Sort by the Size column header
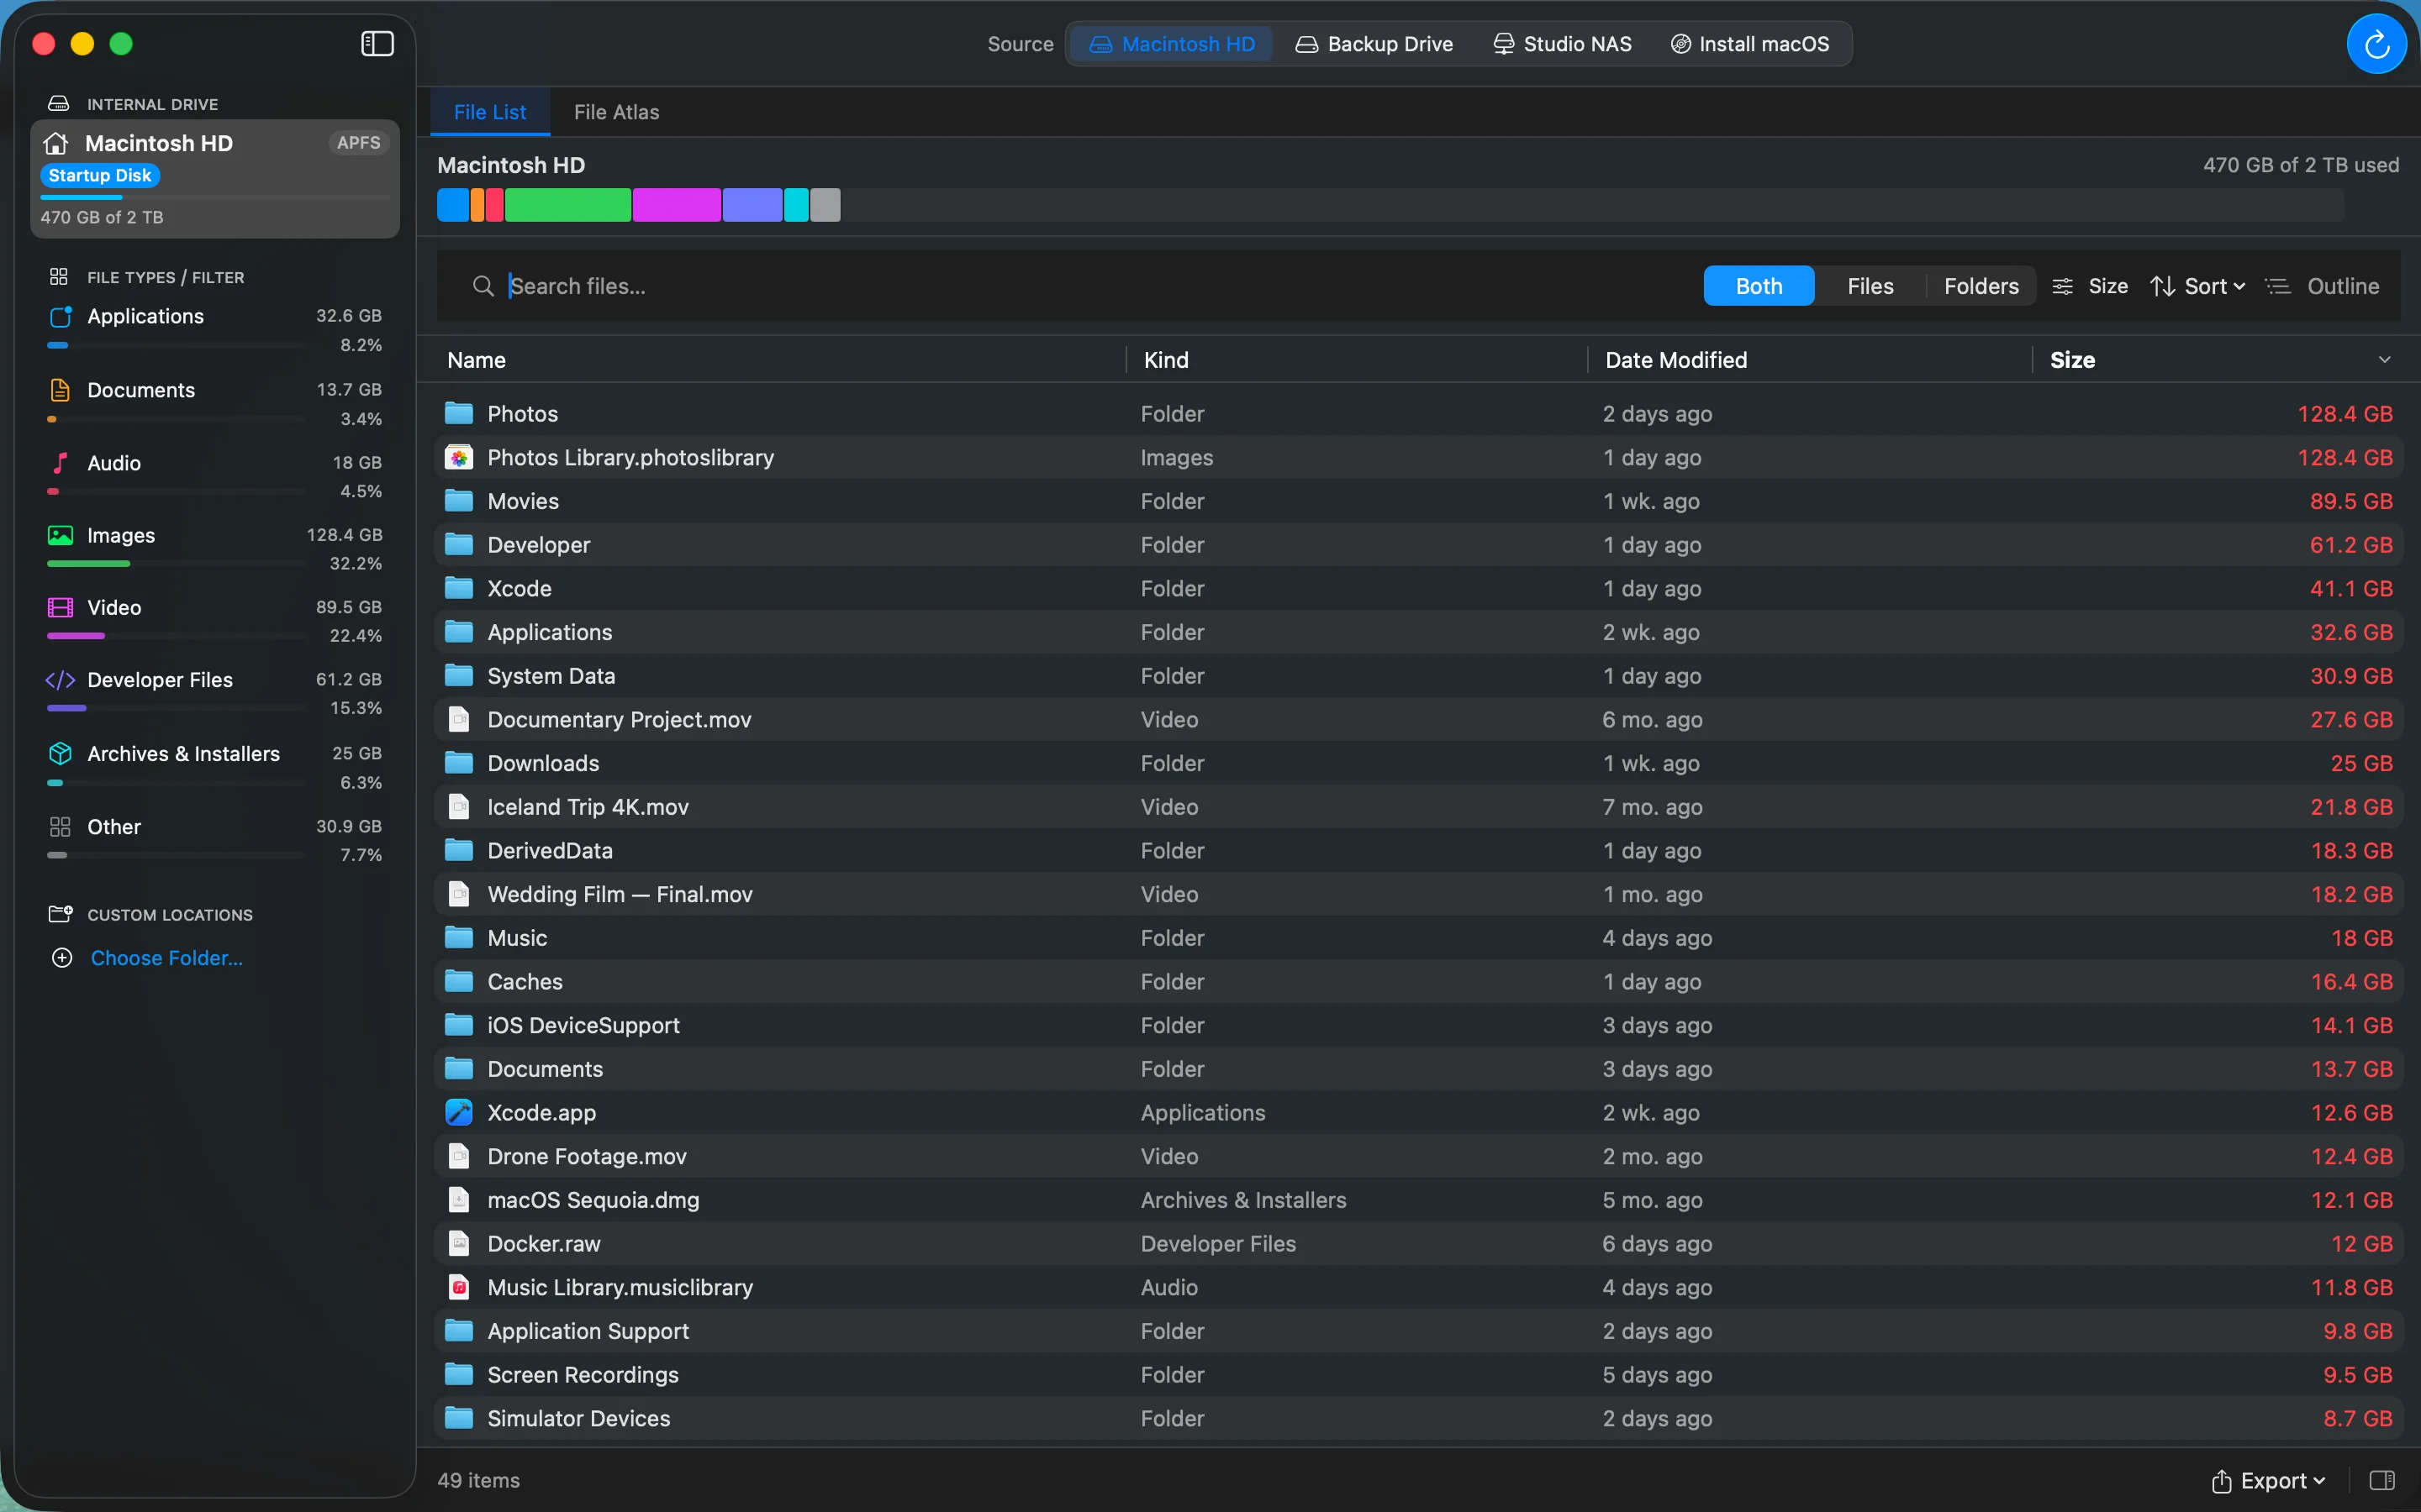Image resolution: width=2421 pixels, height=1512 pixels. pyautogui.click(x=2072, y=360)
